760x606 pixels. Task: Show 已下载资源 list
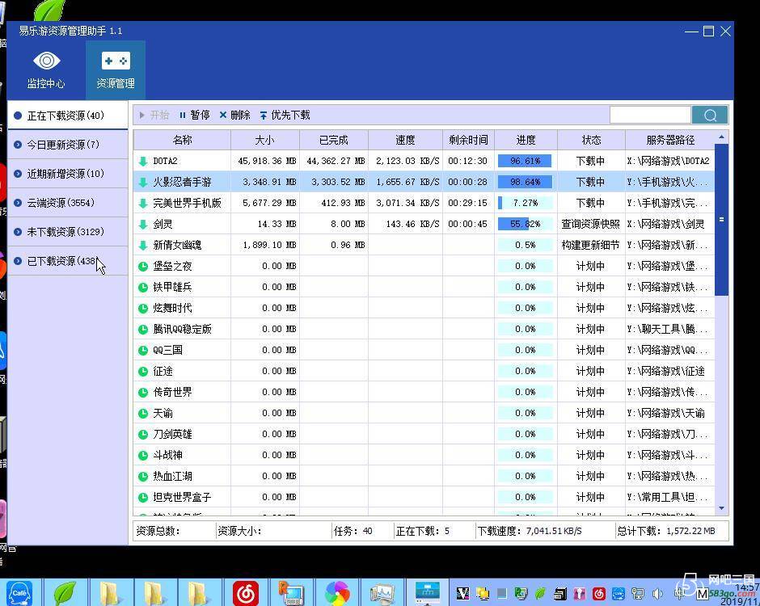pos(68,261)
